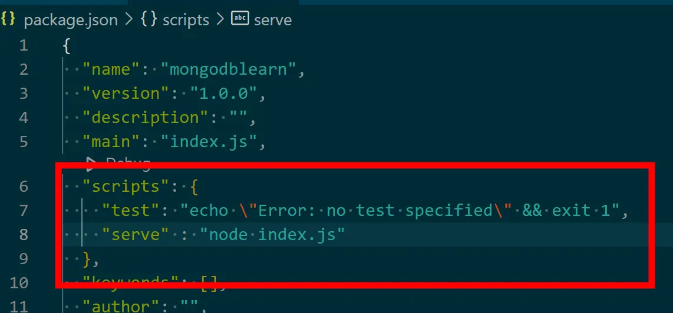Open the package.json breadcrumb
The image size is (673, 313).
pos(70,19)
